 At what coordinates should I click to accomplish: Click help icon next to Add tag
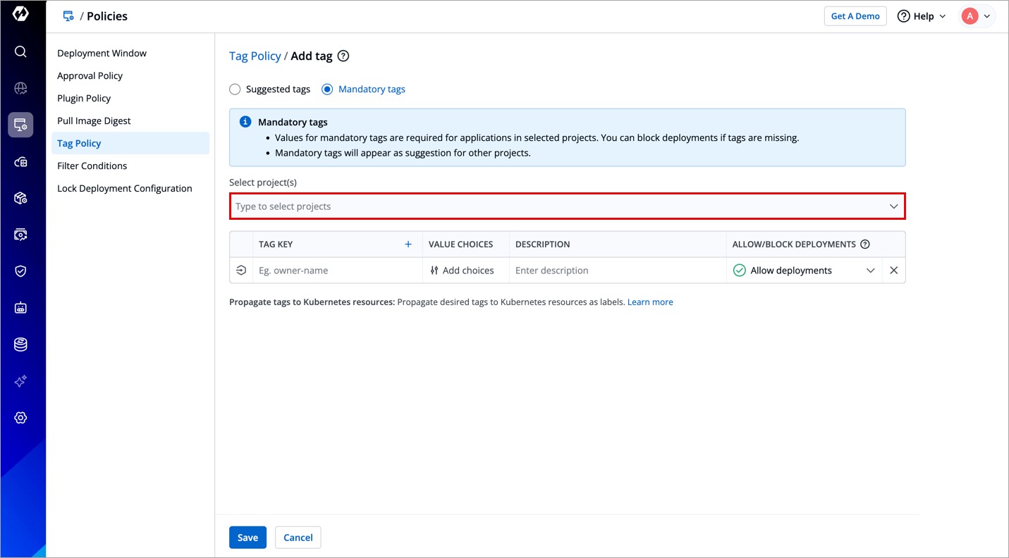pos(343,56)
